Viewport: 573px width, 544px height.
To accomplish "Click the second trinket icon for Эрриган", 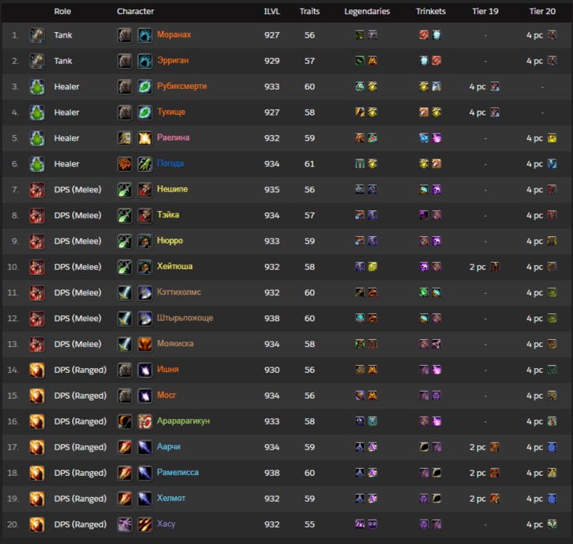I will [x=436, y=61].
